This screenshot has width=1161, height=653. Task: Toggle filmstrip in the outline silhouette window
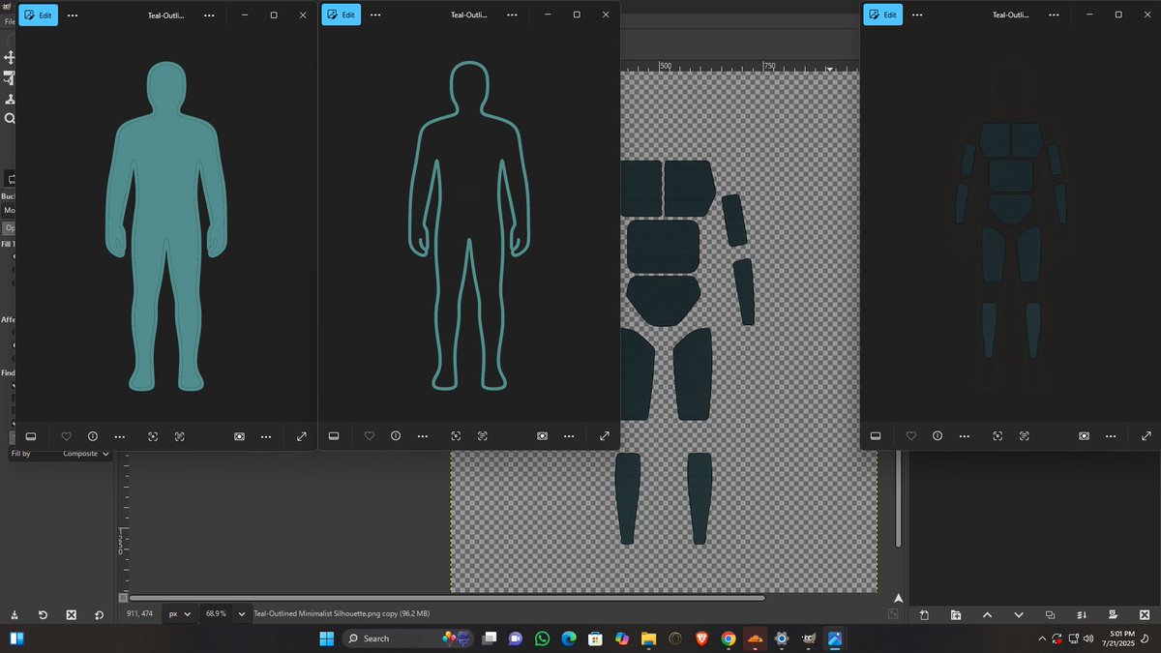pyautogui.click(x=333, y=436)
